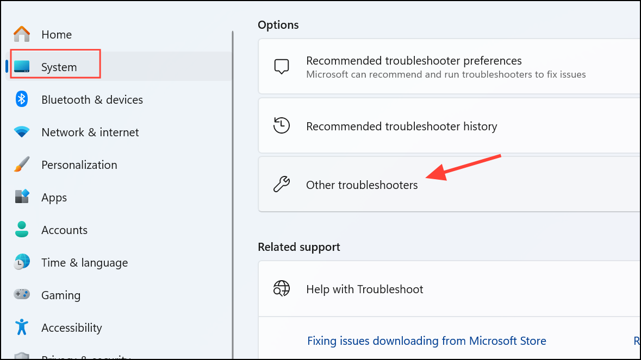Select System in the sidebar
This screenshot has width=641, height=360.
pyautogui.click(x=119, y=67)
